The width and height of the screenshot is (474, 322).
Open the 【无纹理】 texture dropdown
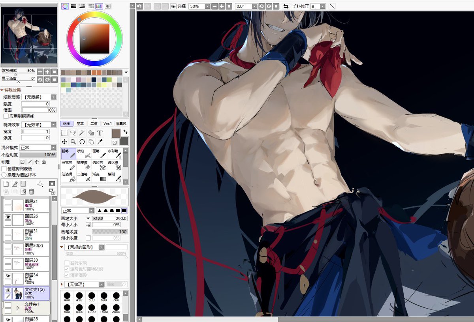pyautogui.click(x=85, y=284)
